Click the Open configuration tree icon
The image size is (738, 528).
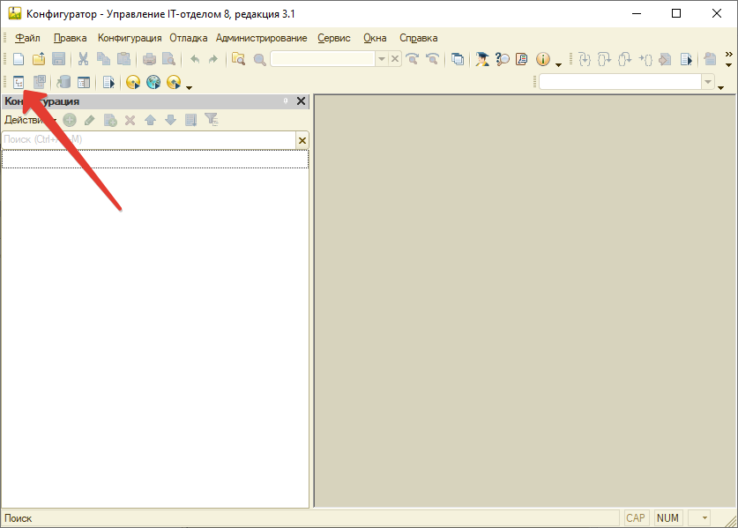pyautogui.click(x=19, y=82)
